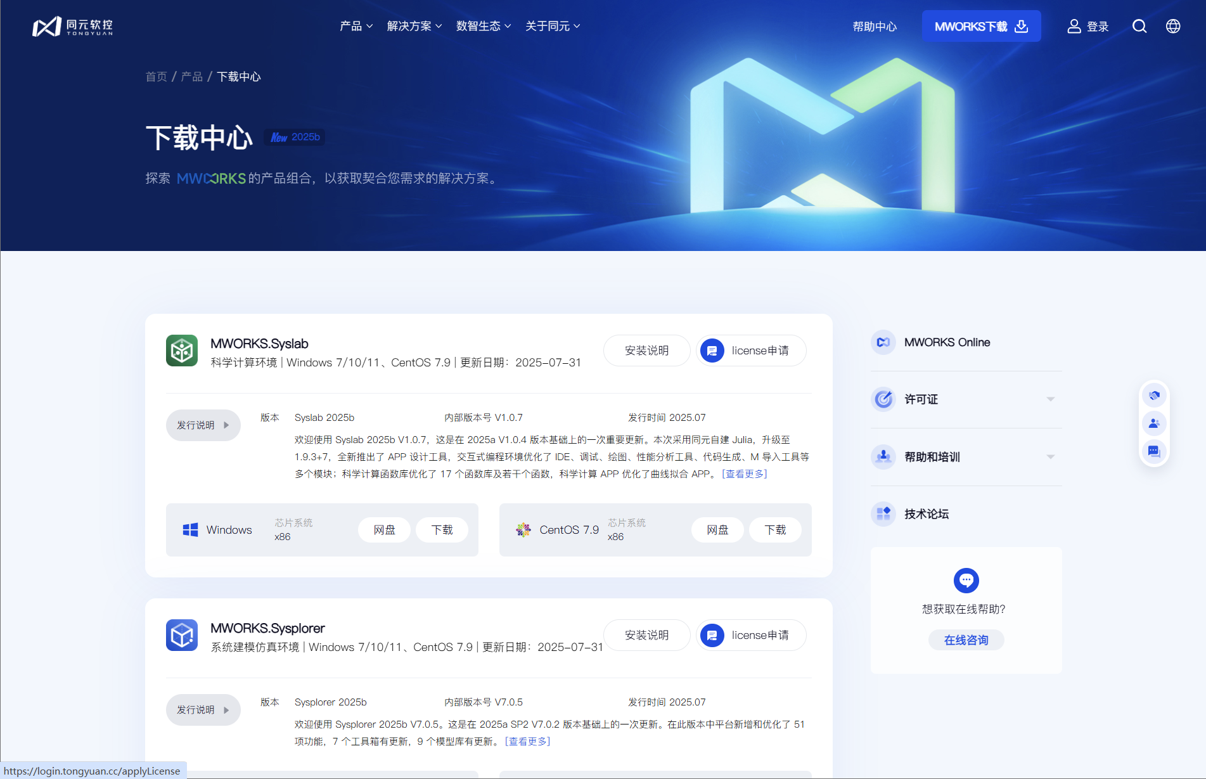Screen dimensions: 1206x779
Task: Click 查看更多 in Syslab description
Action: coord(745,473)
